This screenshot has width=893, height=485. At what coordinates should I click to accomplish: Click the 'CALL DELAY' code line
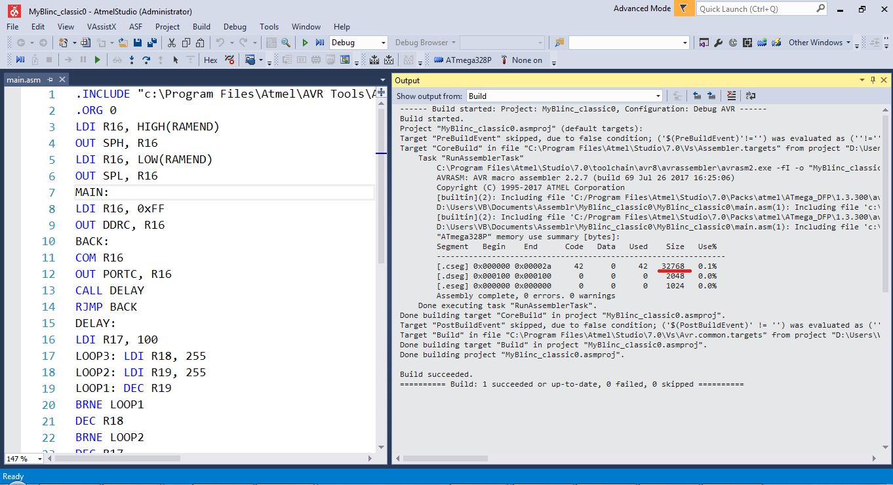109,290
